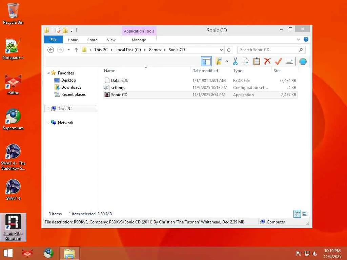Click the Forward navigation arrow
The width and height of the screenshot is (347, 260).
point(60,50)
